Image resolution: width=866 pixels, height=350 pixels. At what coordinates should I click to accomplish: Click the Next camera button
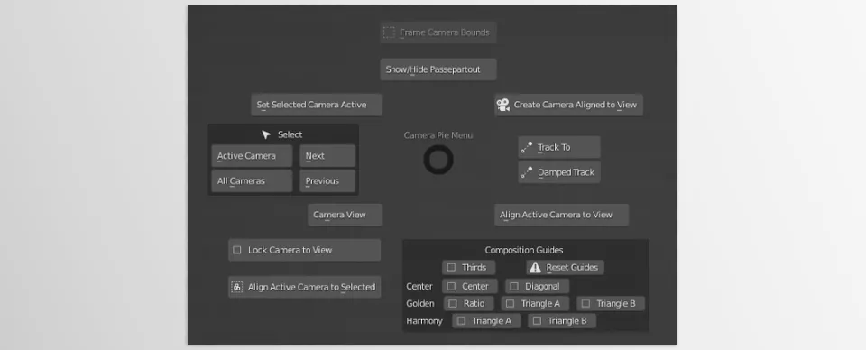[x=327, y=156]
